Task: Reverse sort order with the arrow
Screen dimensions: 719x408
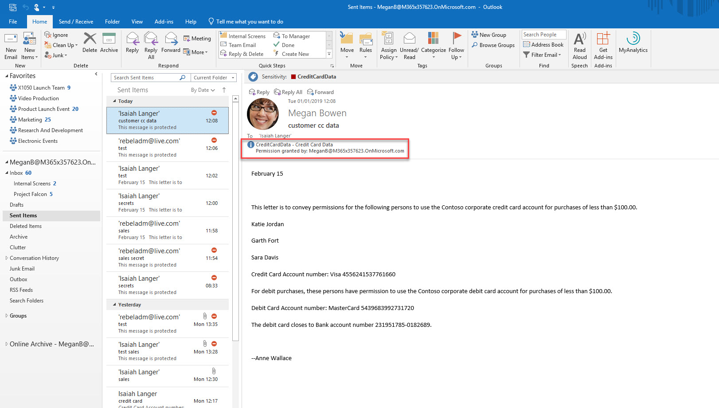Action: coord(224,90)
